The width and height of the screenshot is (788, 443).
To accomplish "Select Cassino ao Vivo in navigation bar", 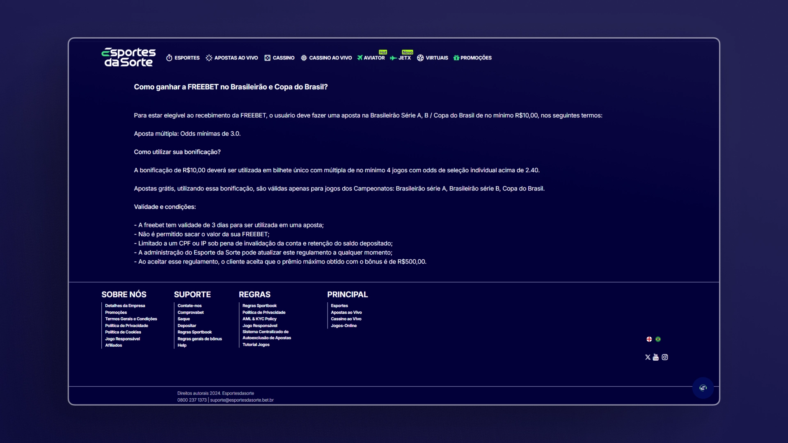I will click(x=326, y=58).
